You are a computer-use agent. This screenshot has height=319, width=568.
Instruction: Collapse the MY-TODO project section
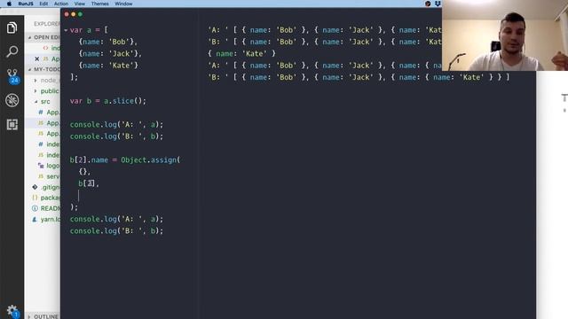[43, 69]
